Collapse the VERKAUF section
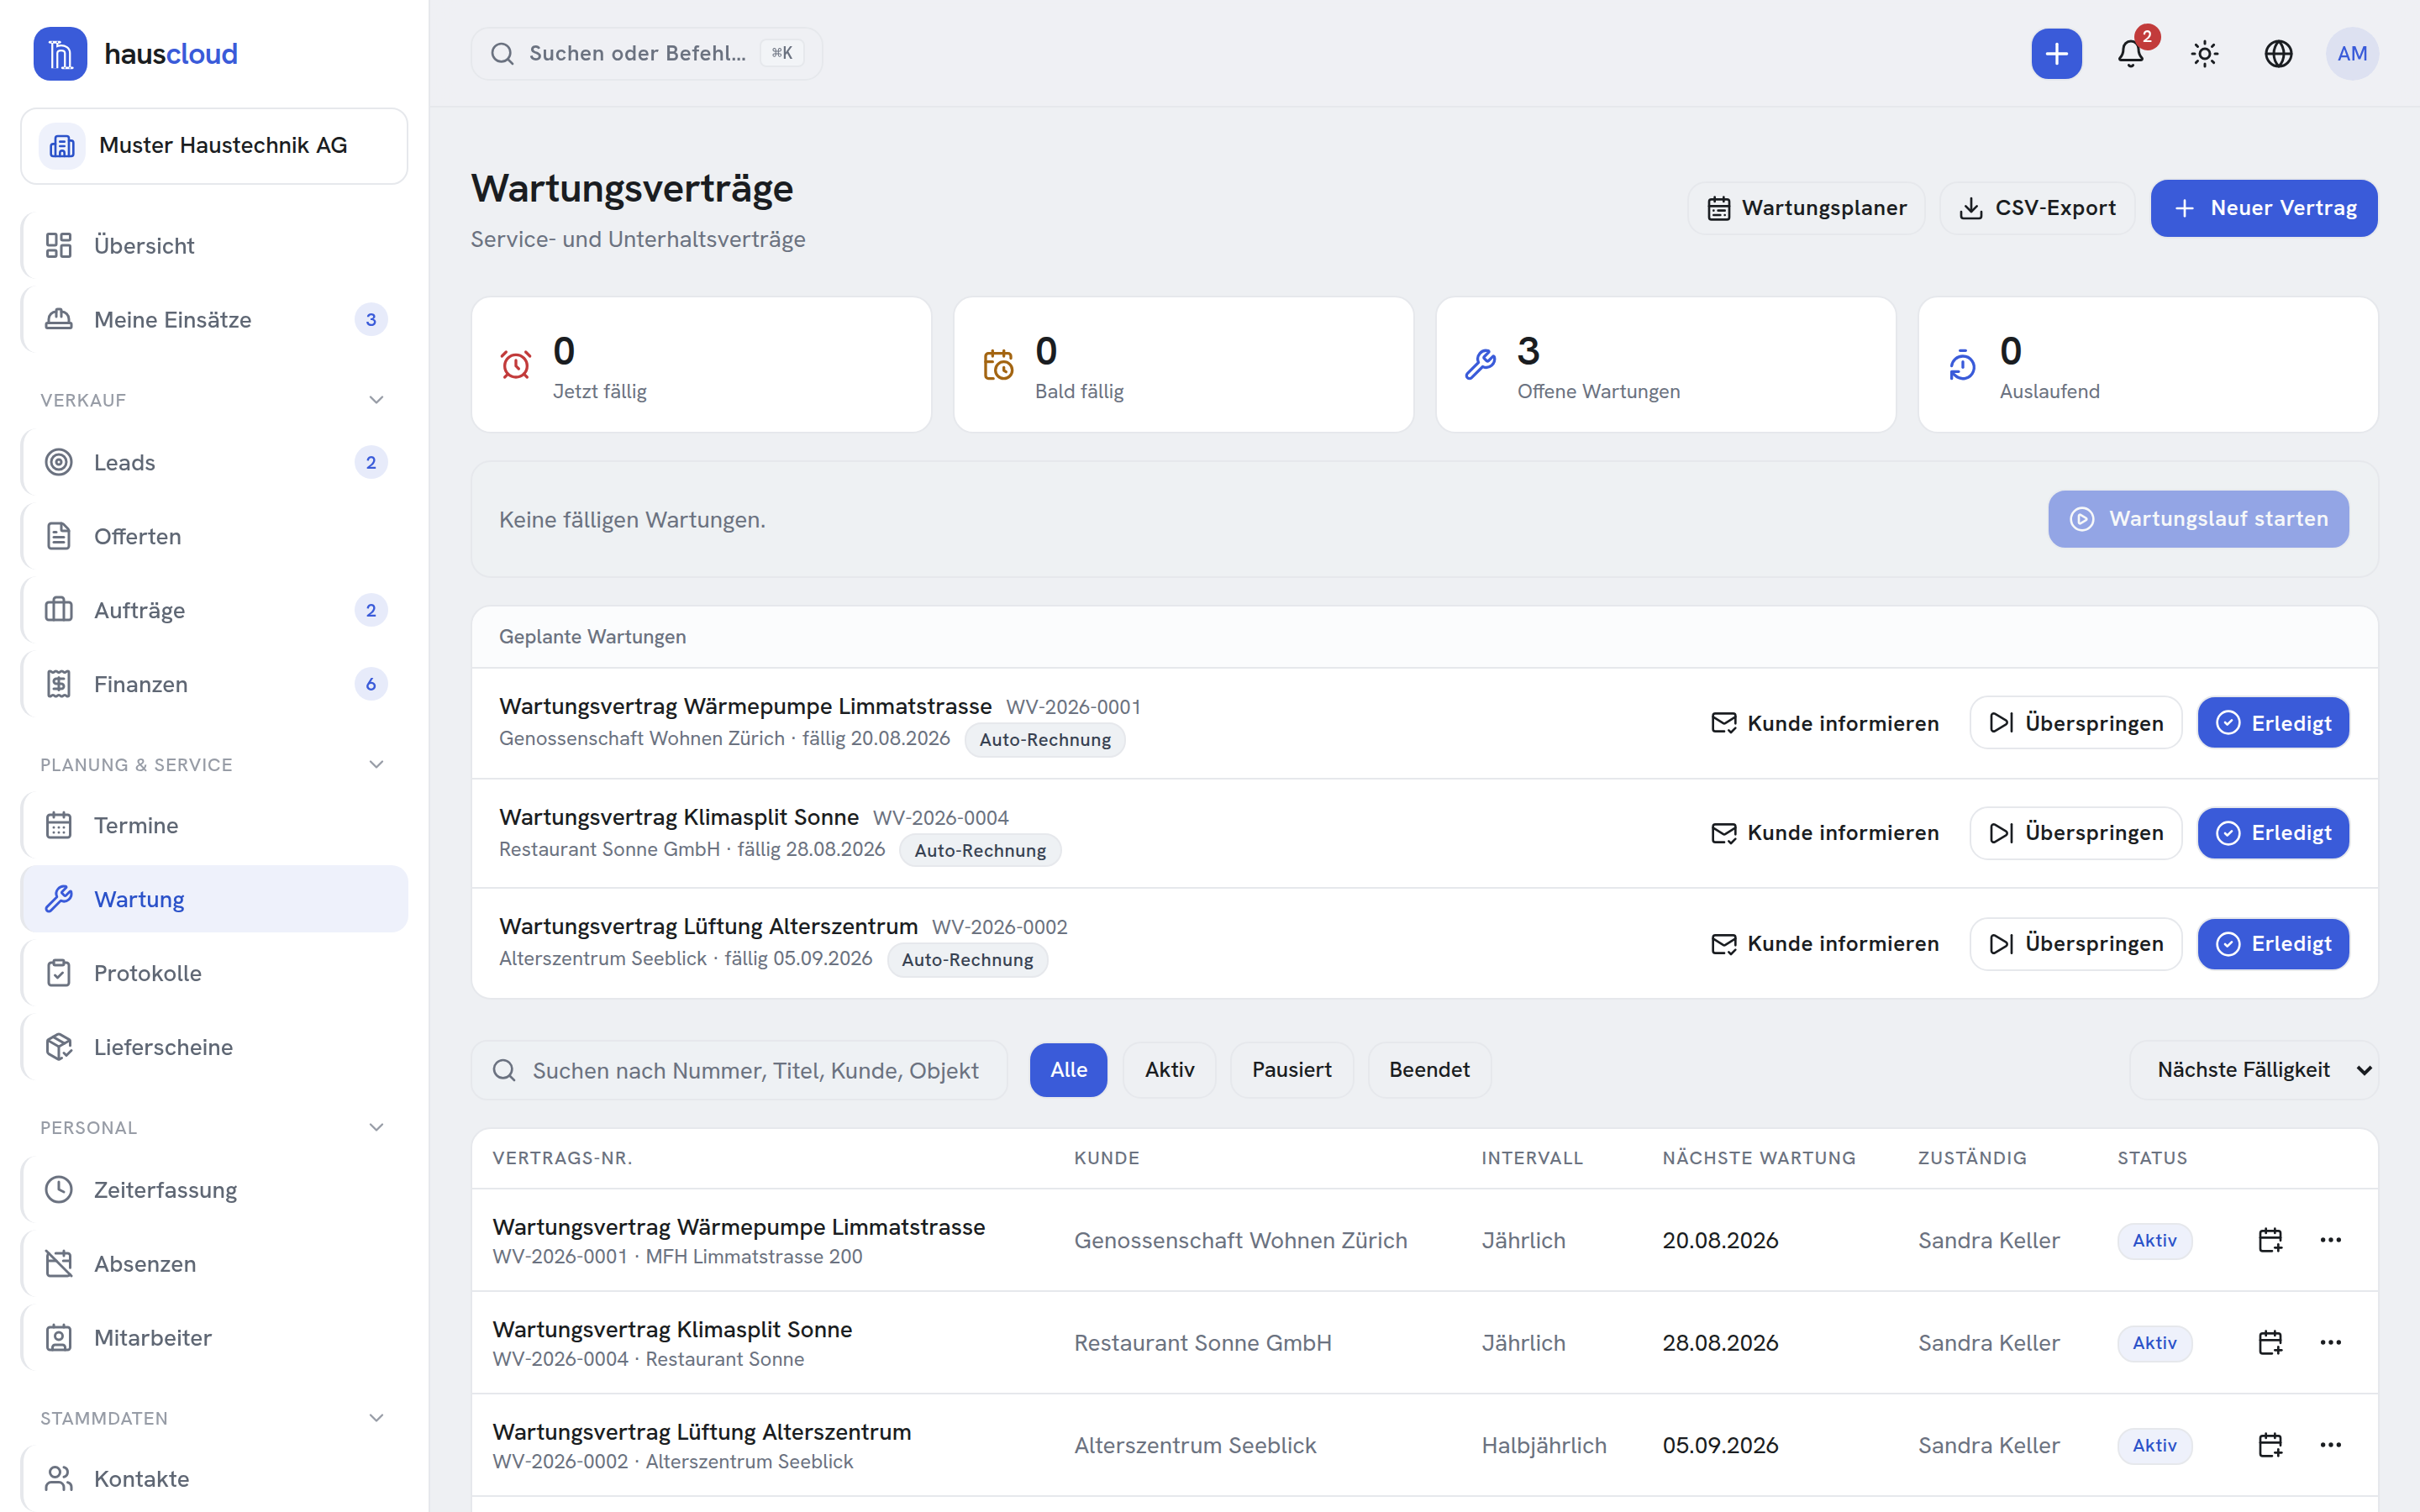The width and height of the screenshot is (2420, 1512). (x=376, y=400)
